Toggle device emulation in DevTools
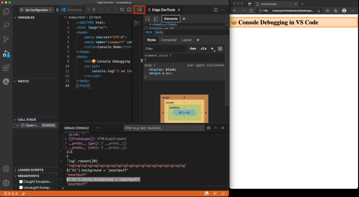 156,19
